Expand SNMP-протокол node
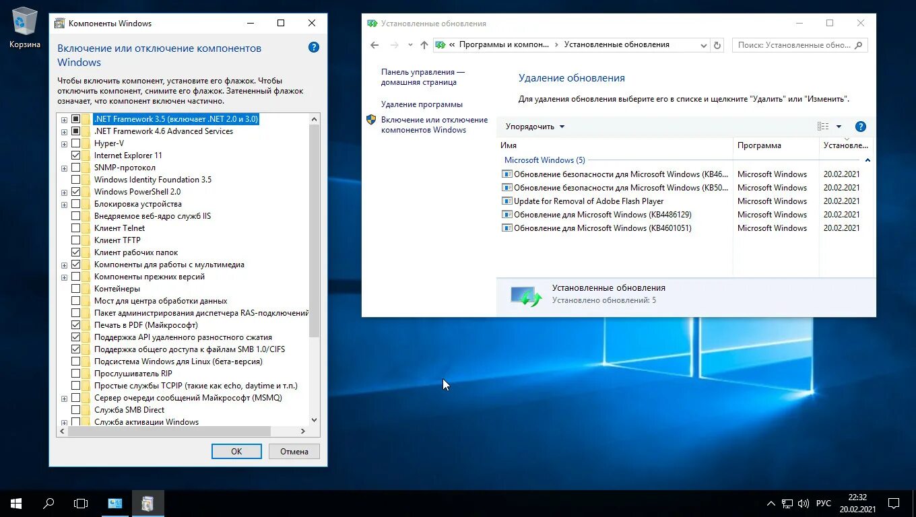 64,168
